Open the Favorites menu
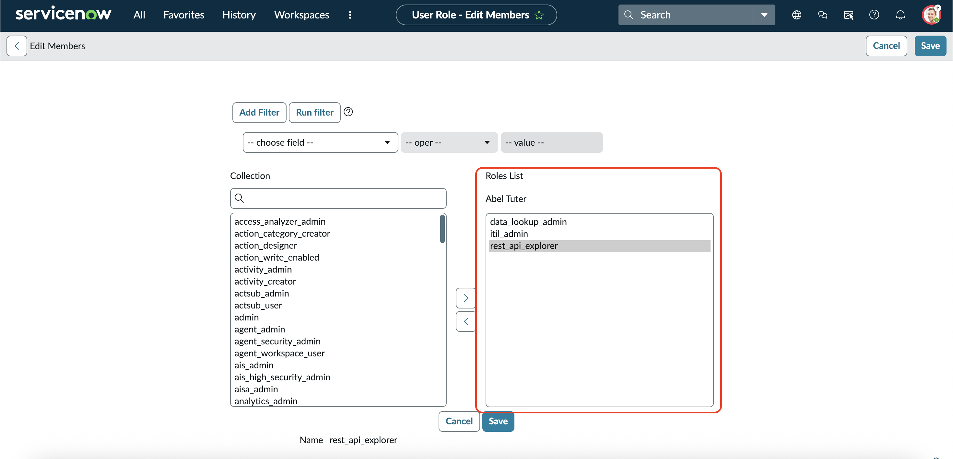This screenshot has height=459, width=953. 183,15
